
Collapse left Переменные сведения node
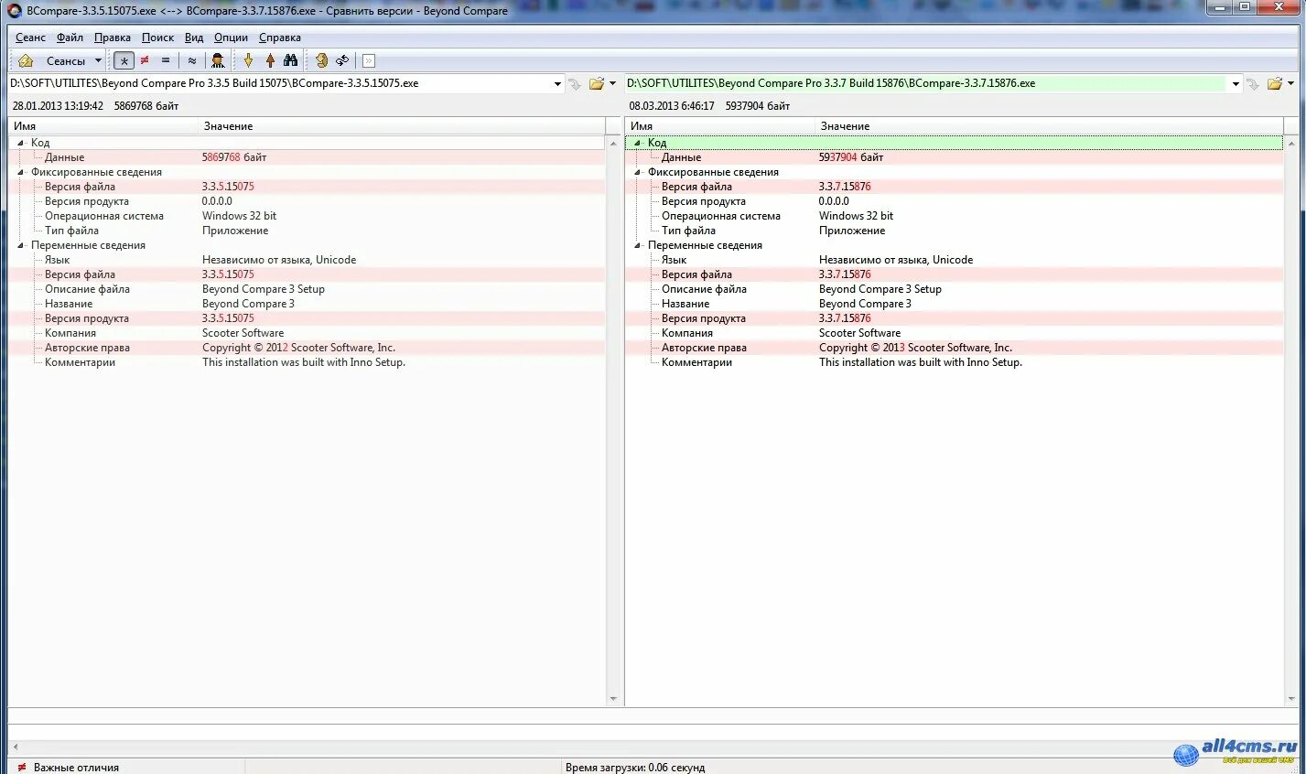pos(21,245)
